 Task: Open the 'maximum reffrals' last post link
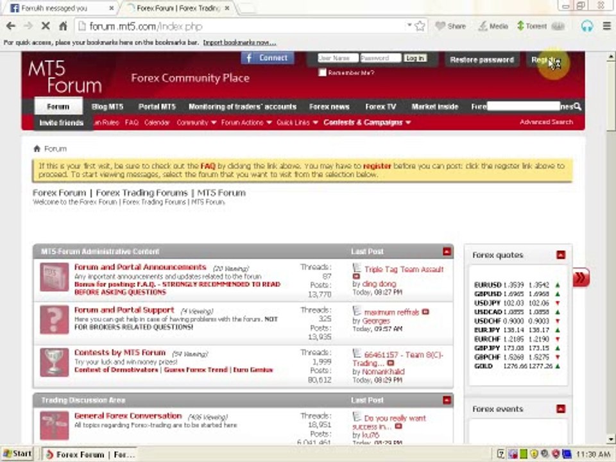click(x=391, y=312)
